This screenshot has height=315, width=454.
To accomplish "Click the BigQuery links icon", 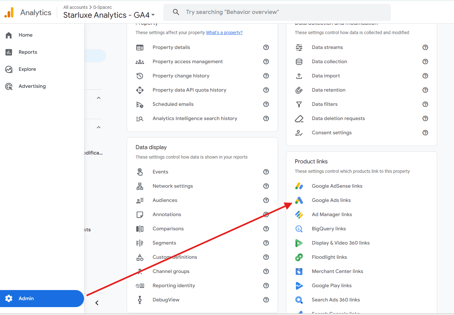I will point(299,229).
